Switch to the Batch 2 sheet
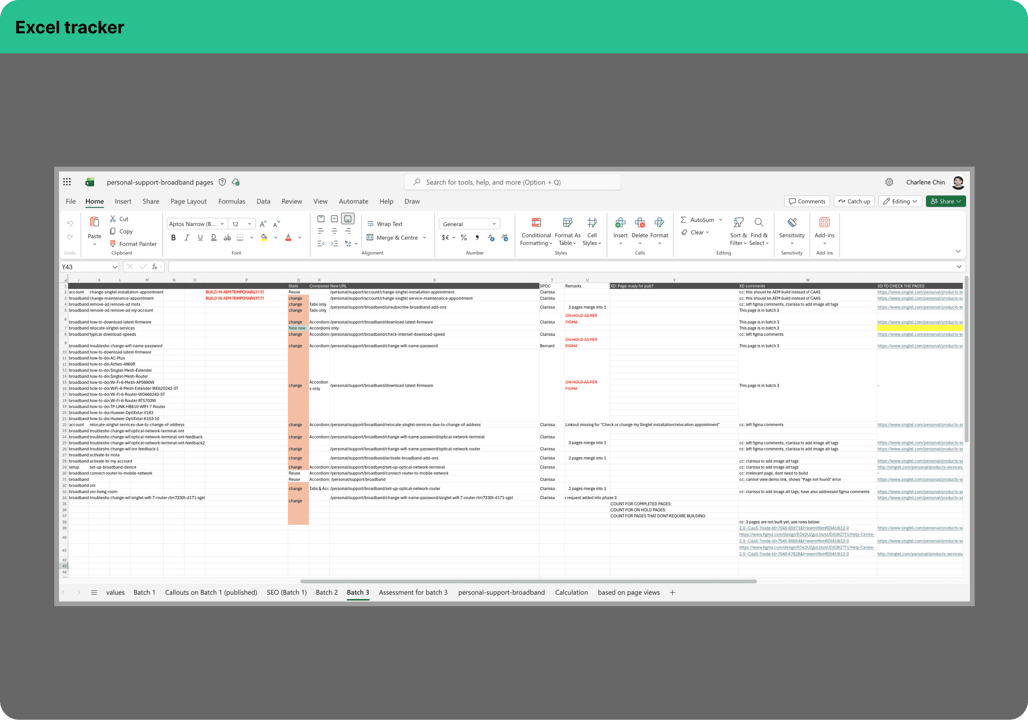This screenshot has height=720, width=1028. pyautogui.click(x=326, y=592)
